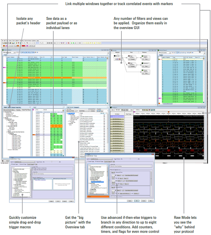Image resolution: width=211 pixels, height=235 pixels.
Task: Click Show button on Protocol Viewer 1 block
Action: pos(146,59)
